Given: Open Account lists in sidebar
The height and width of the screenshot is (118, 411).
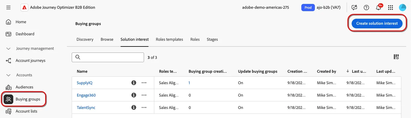Looking at the screenshot, I should coord(27,111).
